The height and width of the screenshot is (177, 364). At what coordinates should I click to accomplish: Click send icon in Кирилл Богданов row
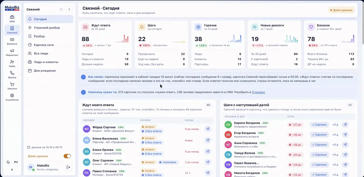[345, 124]
